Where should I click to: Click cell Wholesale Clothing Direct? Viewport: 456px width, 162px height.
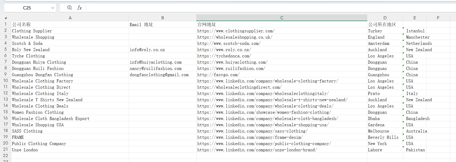click(x=70, y=87)
